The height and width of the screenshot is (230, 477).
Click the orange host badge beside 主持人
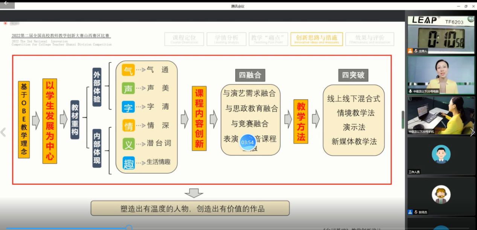click(410, 51)
